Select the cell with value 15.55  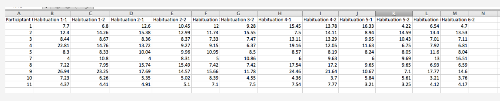pos(238,33)
